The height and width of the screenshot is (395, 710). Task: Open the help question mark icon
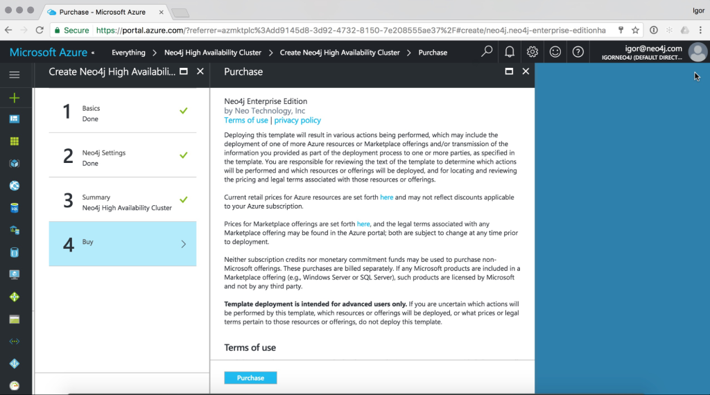tap(578, 52)
